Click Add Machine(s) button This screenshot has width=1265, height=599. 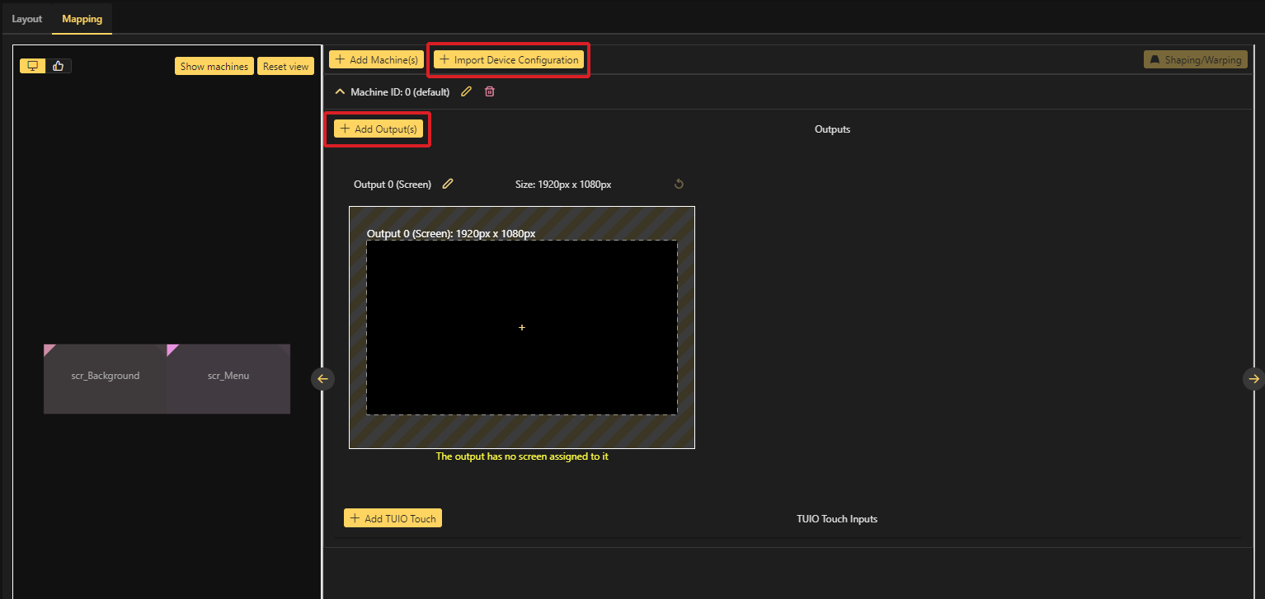pyautogui.click(x=377, y=60)
